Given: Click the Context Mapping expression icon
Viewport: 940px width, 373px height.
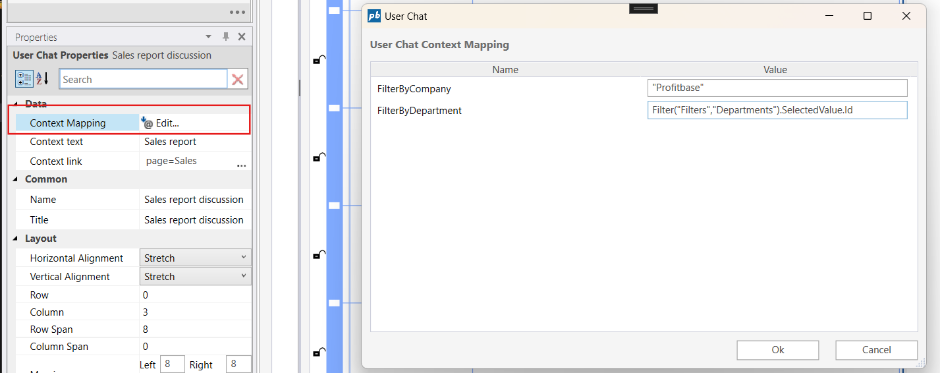Looking at the screenshot, I should coord(147,123).
